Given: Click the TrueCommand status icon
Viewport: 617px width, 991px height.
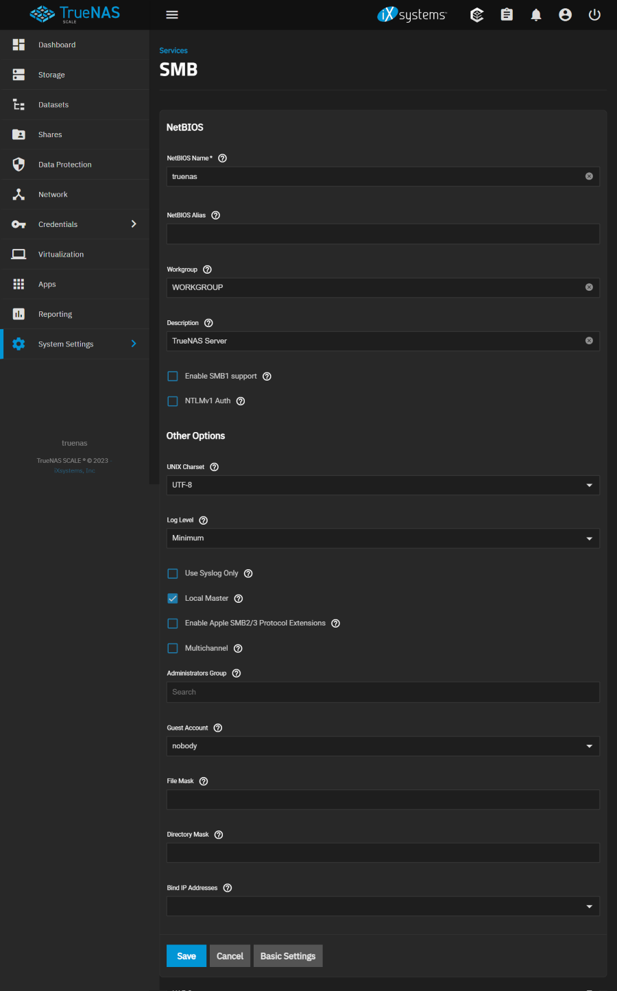Looking at the screenshot, I should 477,14.
